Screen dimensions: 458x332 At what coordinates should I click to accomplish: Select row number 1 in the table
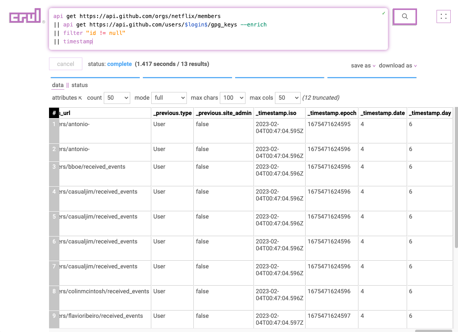pos(54,131)
